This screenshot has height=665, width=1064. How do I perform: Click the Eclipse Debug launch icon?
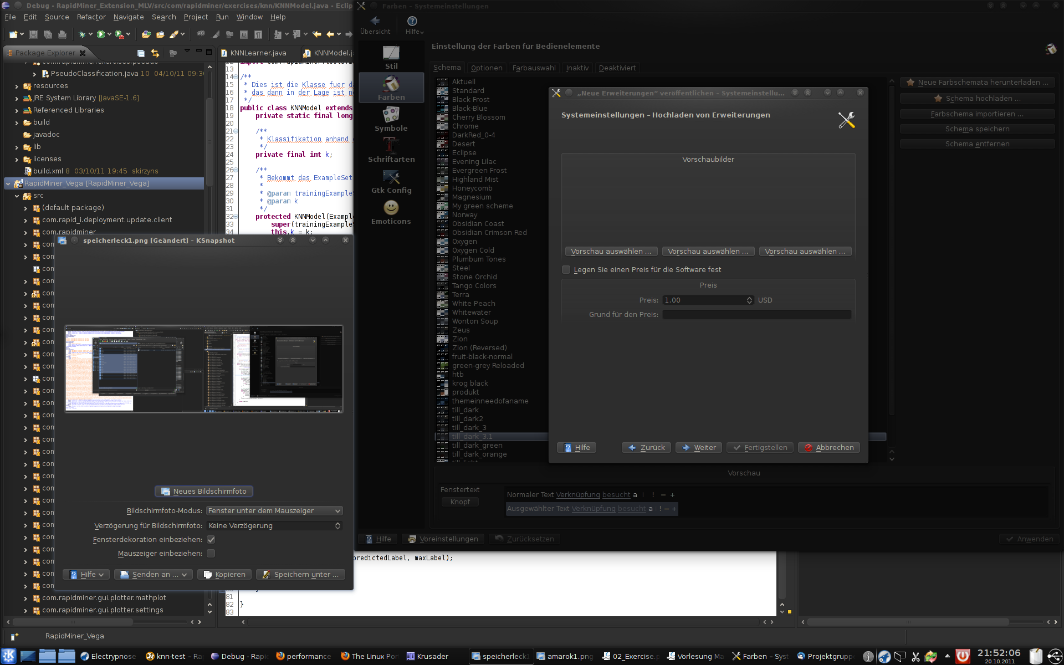82,34
